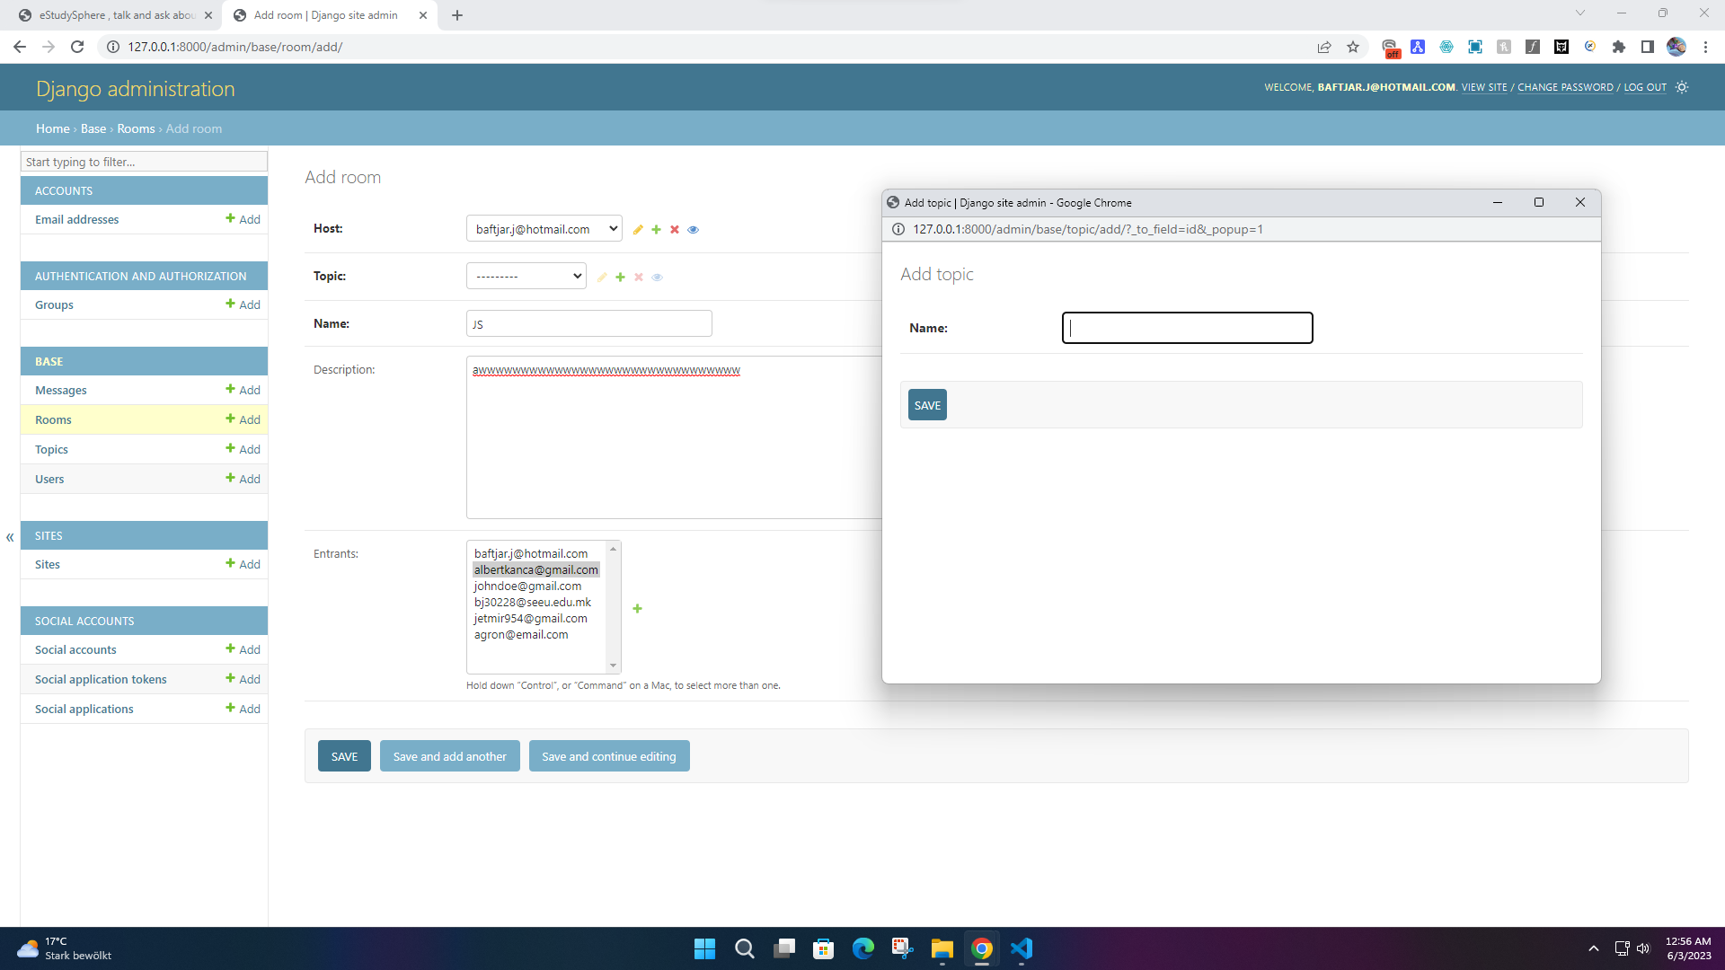
Task: Click Save and add another button
Action: pyautogui.click(x=450, y=755)
